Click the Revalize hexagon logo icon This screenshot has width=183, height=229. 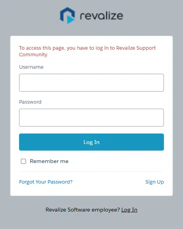[x=67, y=15]
